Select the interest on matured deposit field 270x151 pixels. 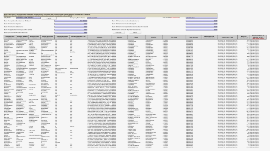pos(201,24)
